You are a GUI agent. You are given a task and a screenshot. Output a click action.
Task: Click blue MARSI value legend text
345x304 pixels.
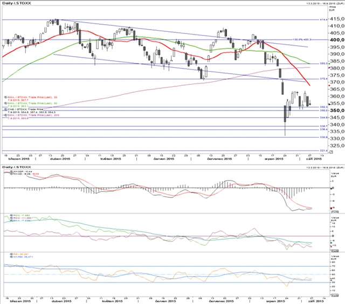(x=23, y=257)
